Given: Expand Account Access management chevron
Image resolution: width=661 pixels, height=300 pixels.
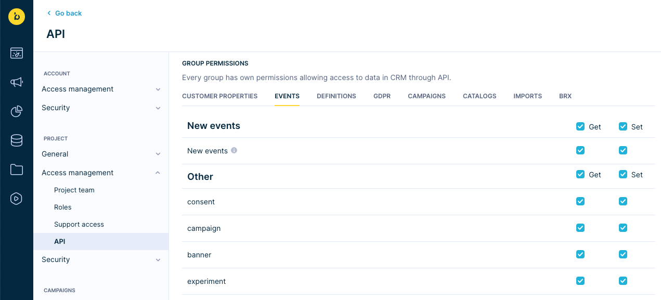Looking at the screenshot, I should (x=158, y=89).
